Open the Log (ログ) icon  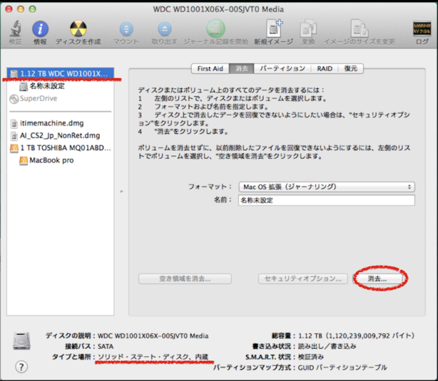(x=422, y=29)
